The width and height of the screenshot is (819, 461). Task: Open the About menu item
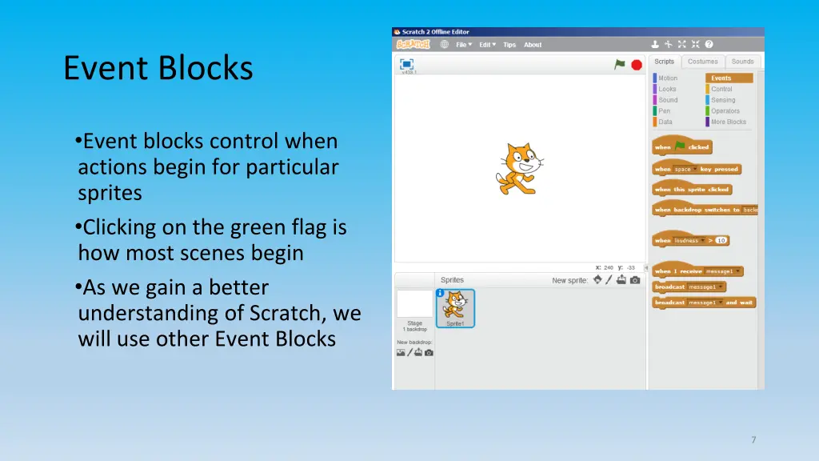coord(533,45)
